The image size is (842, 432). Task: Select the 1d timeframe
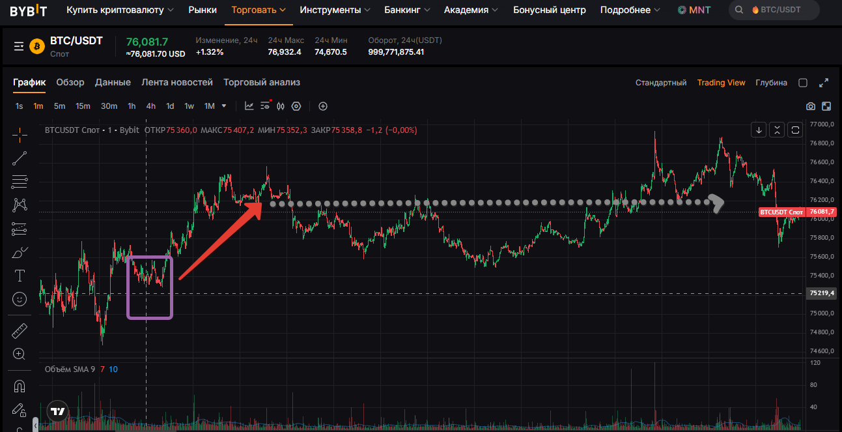pos(170,106)
